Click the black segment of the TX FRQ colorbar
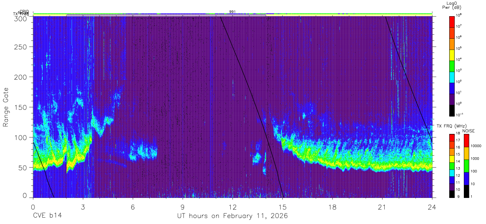 click(452, 193)
